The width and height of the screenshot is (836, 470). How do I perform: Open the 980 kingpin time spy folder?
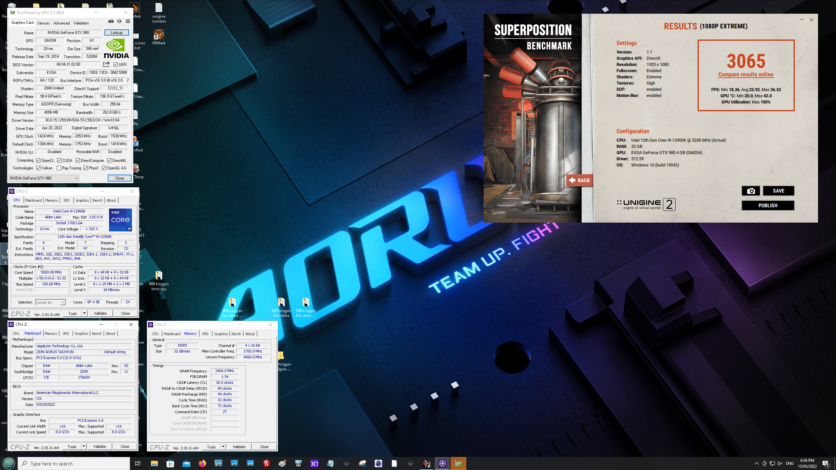coord(159,281)
